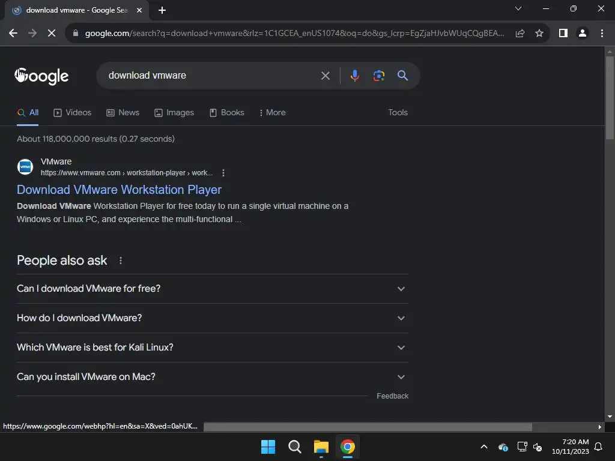This screenshot has width=615, height=461.
Task: Click the muted volume tray icon
Action: click(538, 447)
